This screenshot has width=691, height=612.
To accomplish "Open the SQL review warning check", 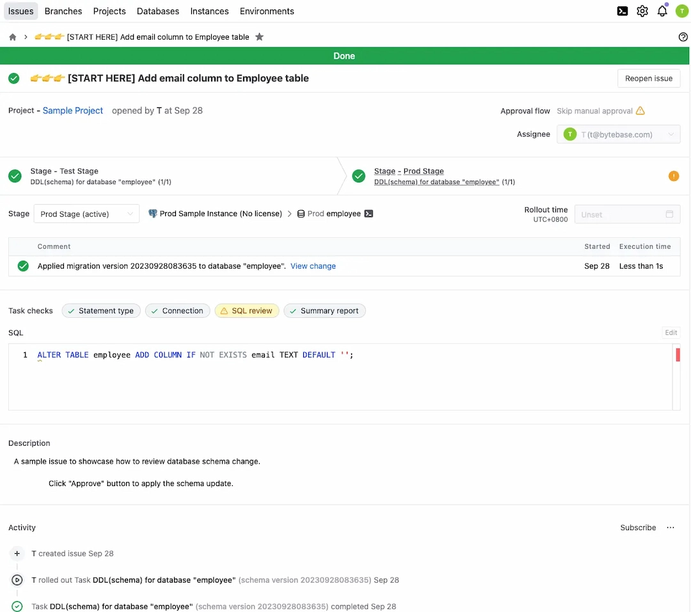I will (247, 311).
